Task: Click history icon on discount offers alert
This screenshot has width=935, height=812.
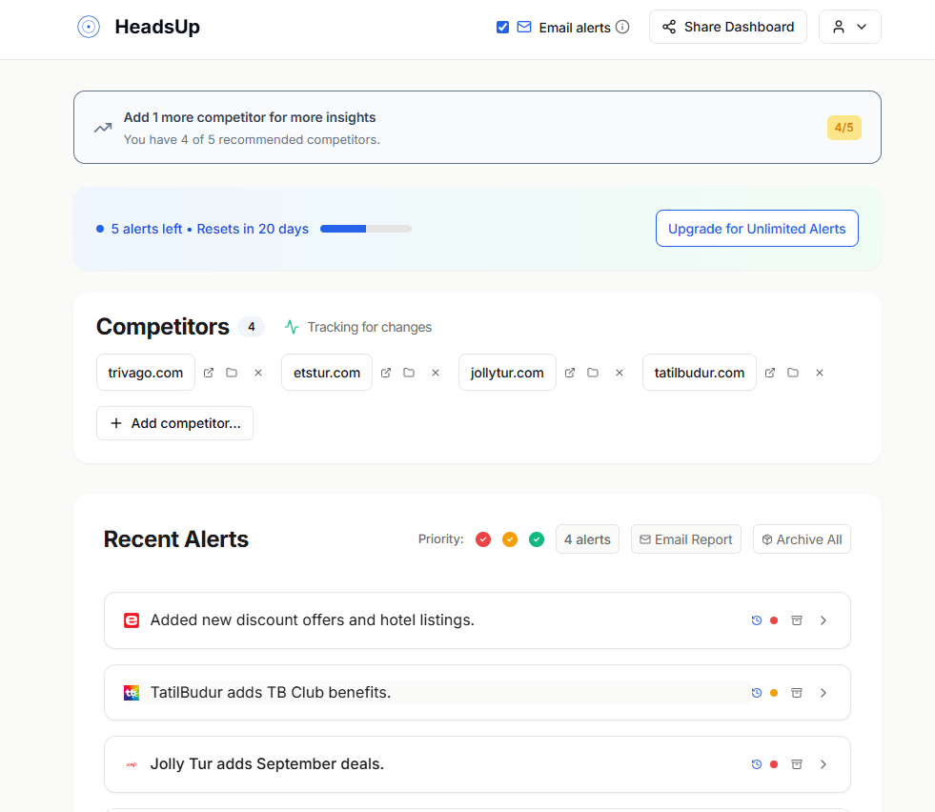Action: tap(756, 620)
